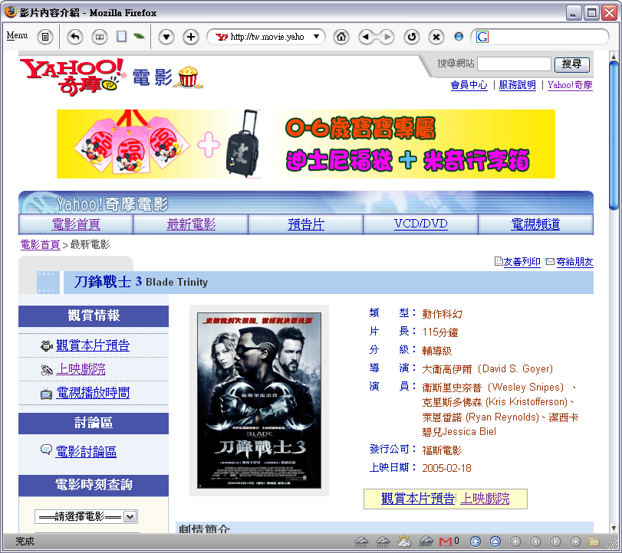Select the 預告片 navigation tab
The image size is (622, 553).
click(305, 224)
